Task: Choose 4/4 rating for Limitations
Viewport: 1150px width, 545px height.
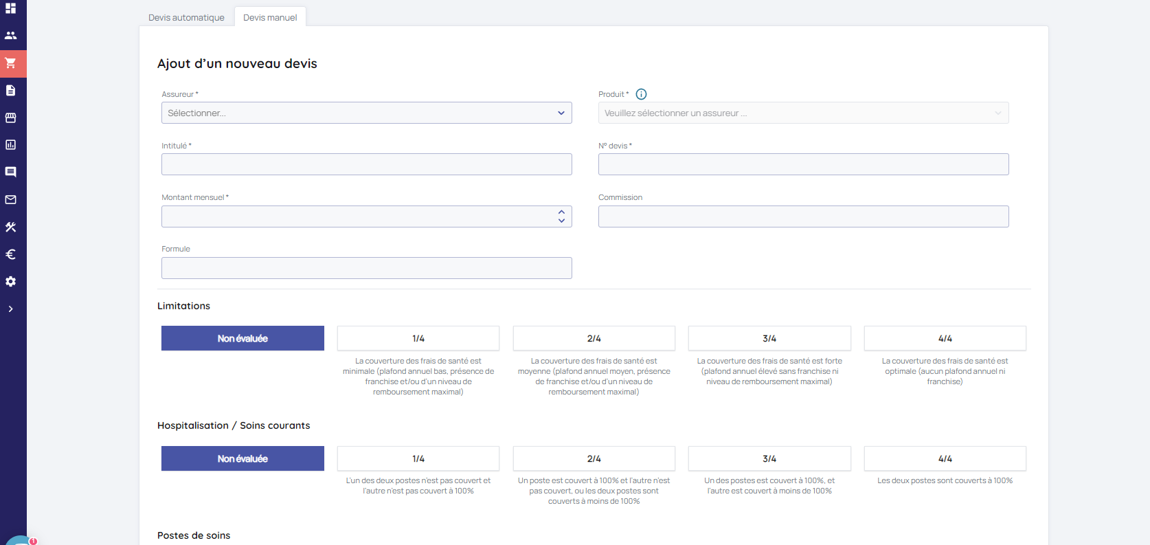Action: coord(945,338)
